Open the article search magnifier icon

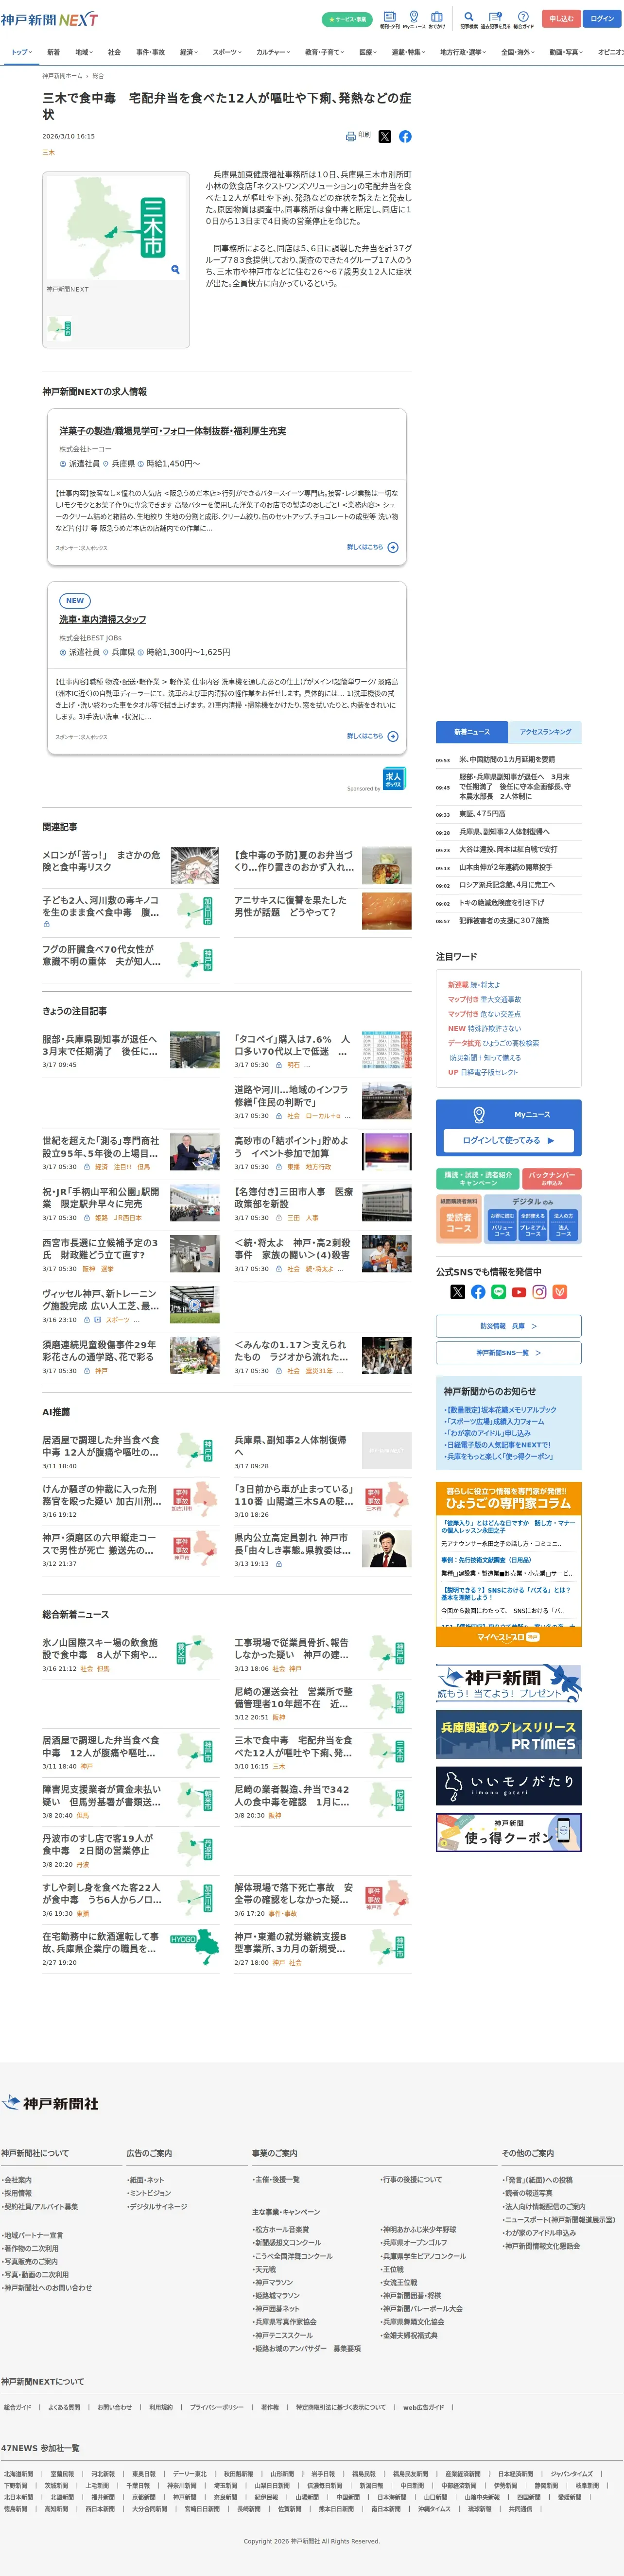coord(468,17)
